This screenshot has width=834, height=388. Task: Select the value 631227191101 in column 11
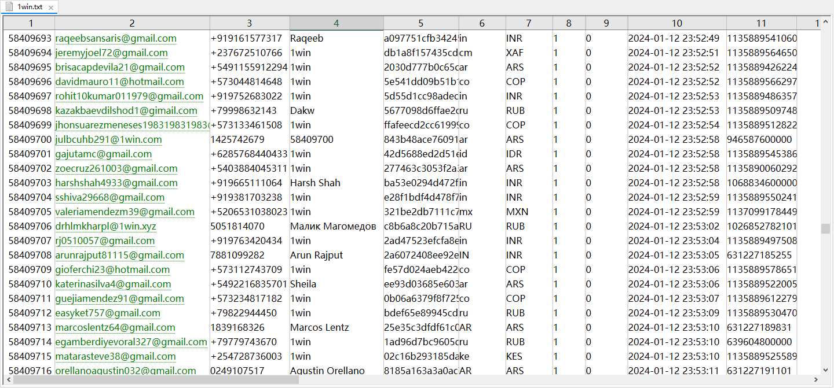759,371
